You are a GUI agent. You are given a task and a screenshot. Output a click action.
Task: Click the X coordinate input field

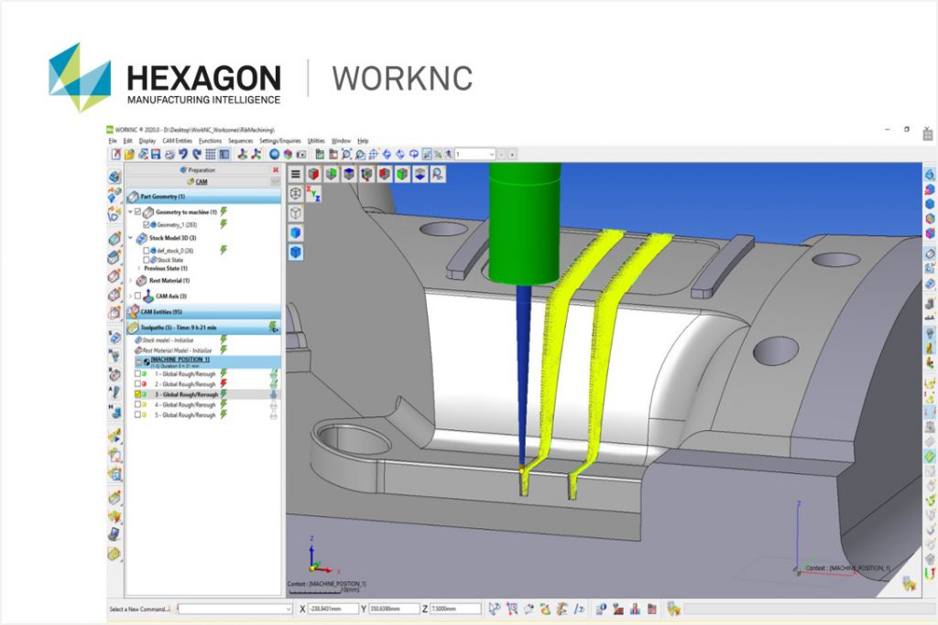tap(333, 609)
